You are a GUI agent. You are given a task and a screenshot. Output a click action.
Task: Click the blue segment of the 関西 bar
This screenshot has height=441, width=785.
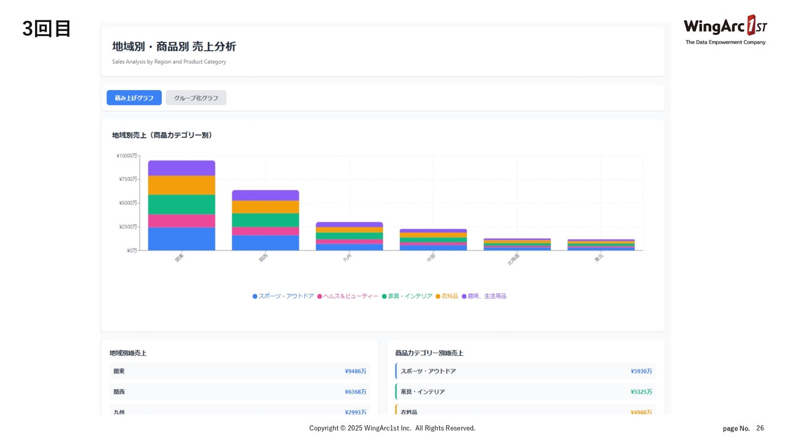(x=265, y=243)
